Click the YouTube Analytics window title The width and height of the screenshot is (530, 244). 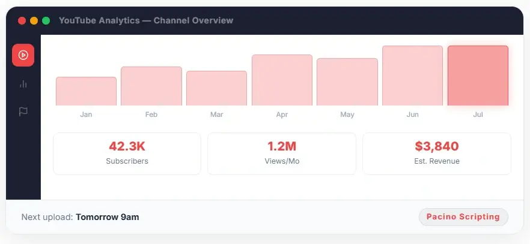(x=146, y=20)
